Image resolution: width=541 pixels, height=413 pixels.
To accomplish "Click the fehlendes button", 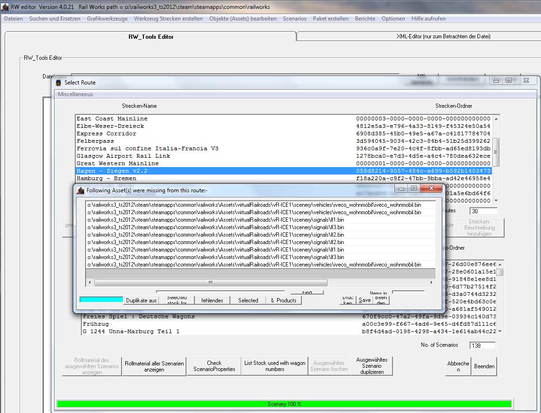I will click(212, 300).
